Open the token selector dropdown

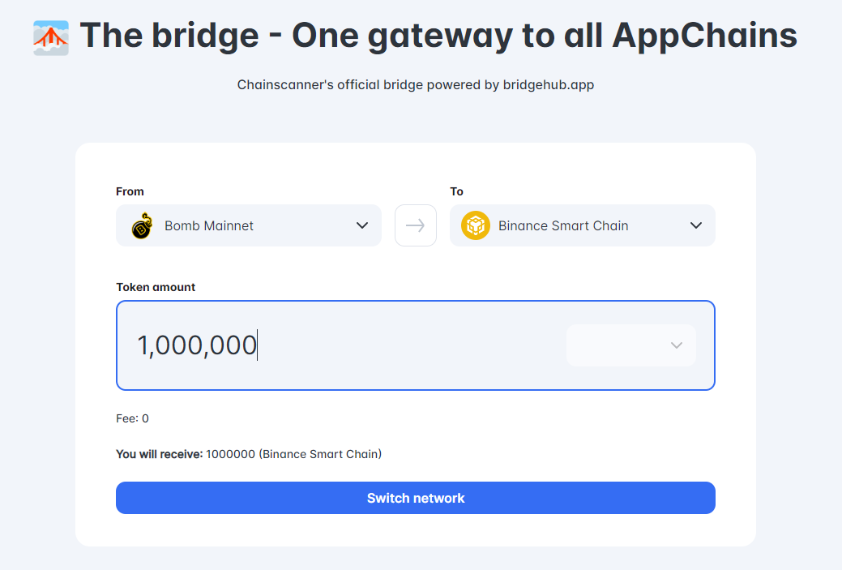click(631, 345)
